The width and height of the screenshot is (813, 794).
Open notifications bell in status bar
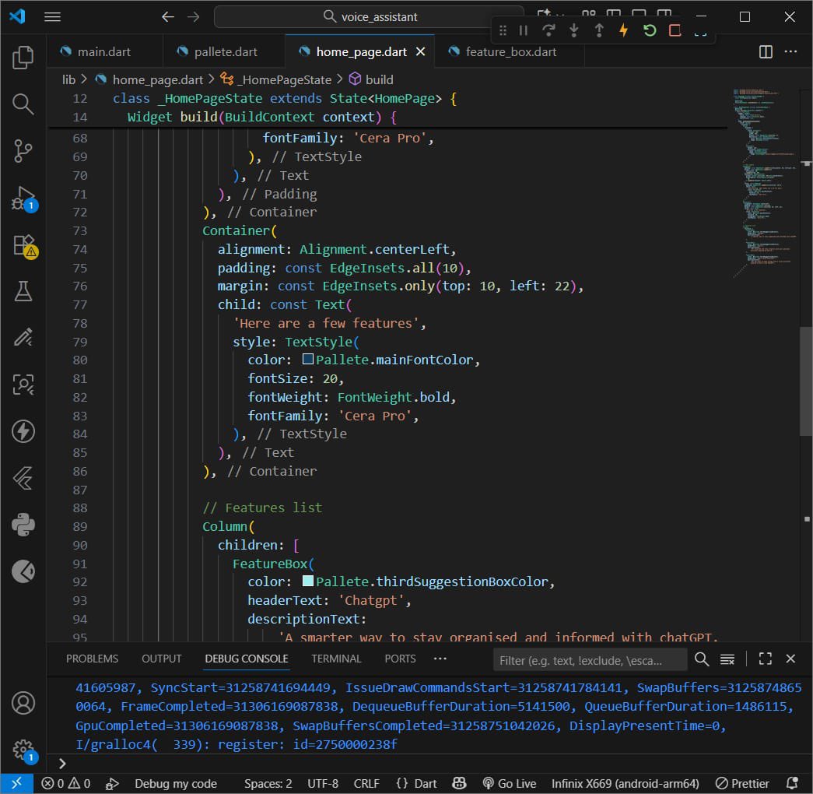[792, 783]
